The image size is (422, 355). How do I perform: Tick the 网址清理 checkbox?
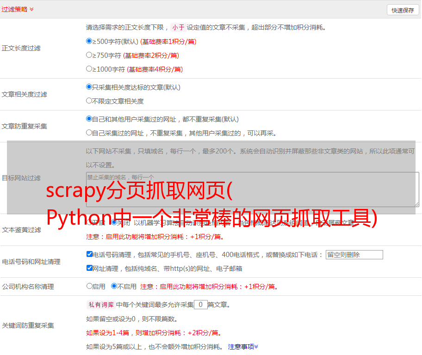(90, 268)
